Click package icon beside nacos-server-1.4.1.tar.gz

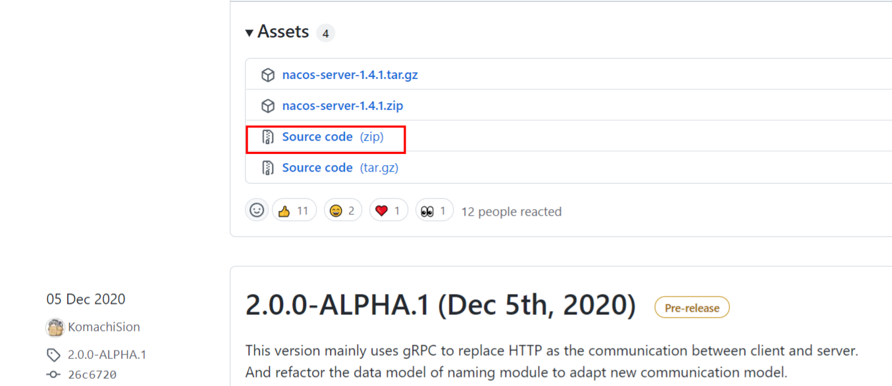click(268, 75)
